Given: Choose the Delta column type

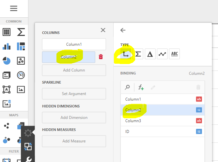Looking at the screenshot, I should (150, 54).
